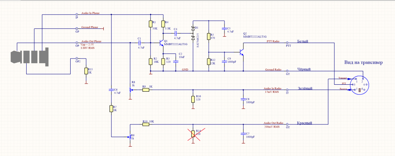Click capacitor C6 symbol
395x156 pixels.
[x=111, y=91]
